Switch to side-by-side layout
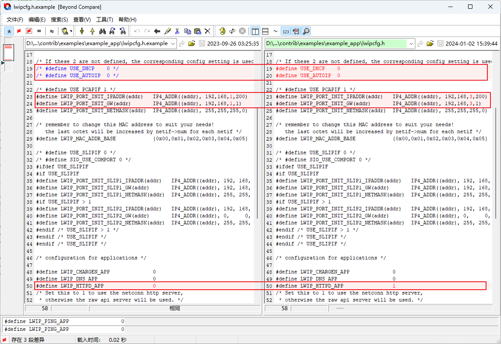This screenshot has width=501, height=344. [x=255, y=31]
